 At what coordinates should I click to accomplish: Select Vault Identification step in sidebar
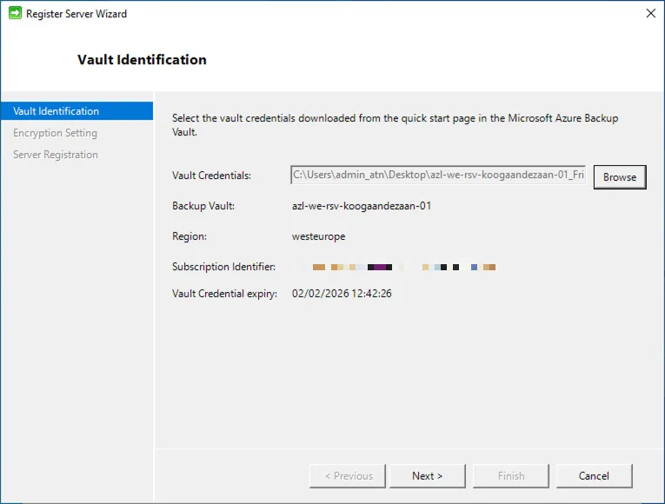click(57, 111)
